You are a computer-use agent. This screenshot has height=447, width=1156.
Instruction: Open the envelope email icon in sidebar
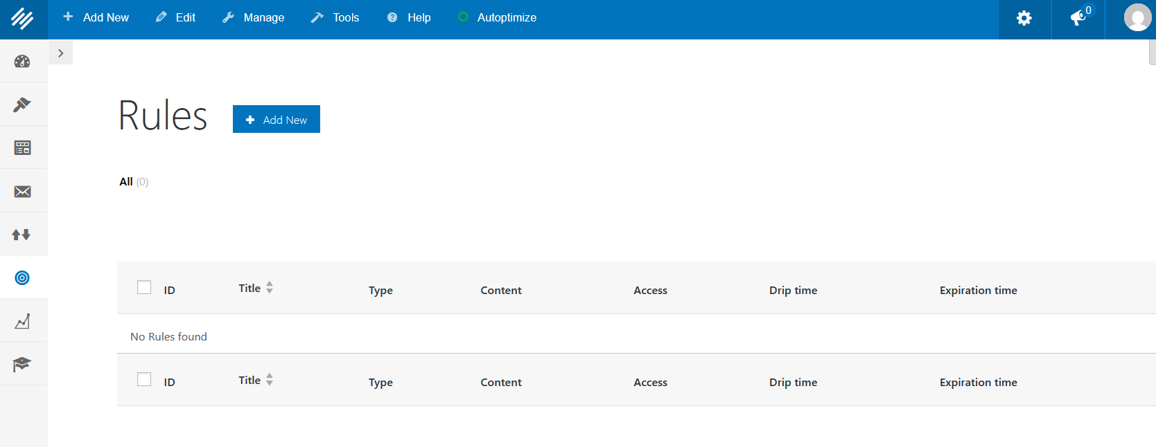[22, 192]
